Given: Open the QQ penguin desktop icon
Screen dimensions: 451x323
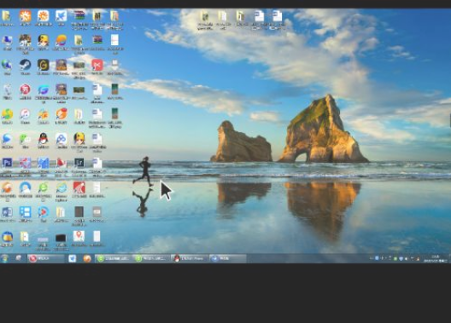Looking at the screenshot, I should (44, 139).
